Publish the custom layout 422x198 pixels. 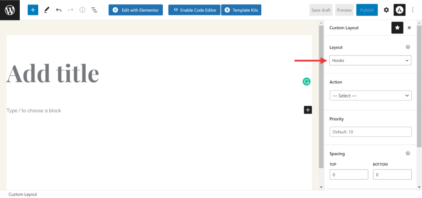pyautogui.click(x=367, y=10)
